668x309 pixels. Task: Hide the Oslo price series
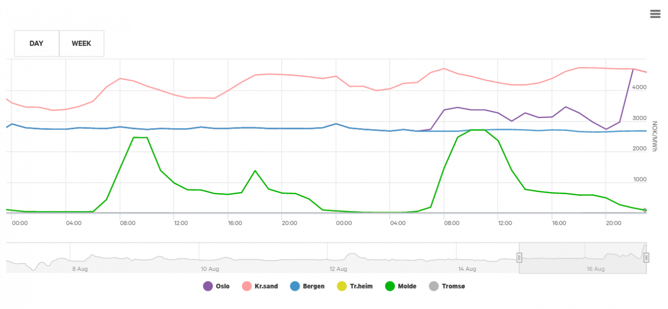(x=215, y=286)
